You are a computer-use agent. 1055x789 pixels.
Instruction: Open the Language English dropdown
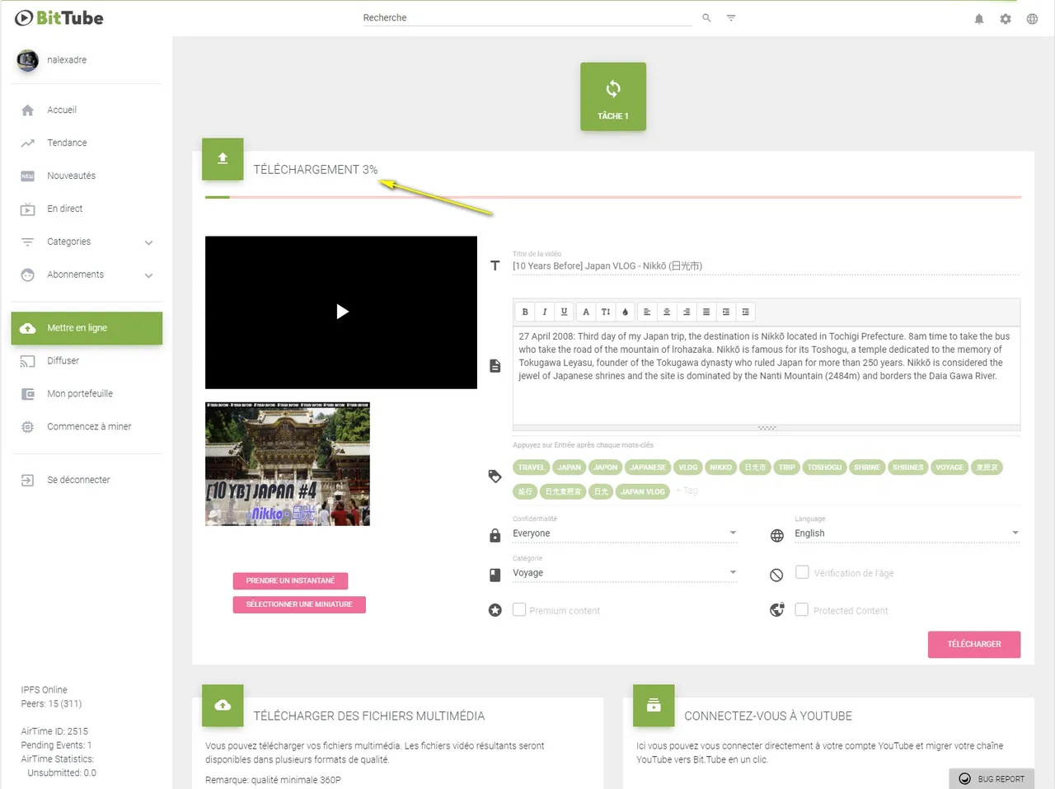pos(907,533)
